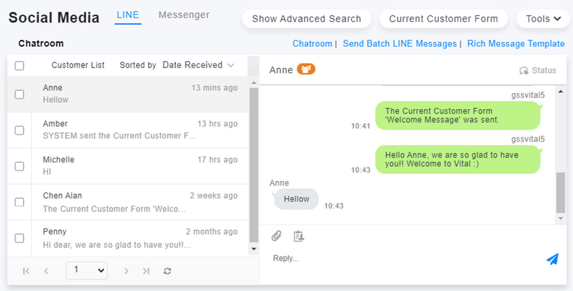Click the paperclip attachment icon
This screenshot has width=573, height=291.
tap(276, 236)
